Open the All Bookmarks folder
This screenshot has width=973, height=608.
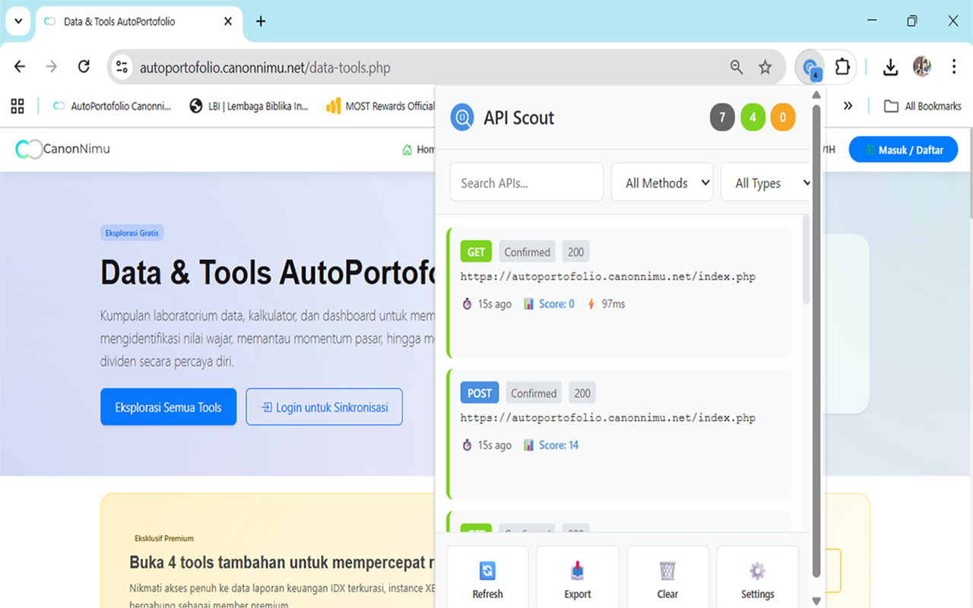coord(923,106)
